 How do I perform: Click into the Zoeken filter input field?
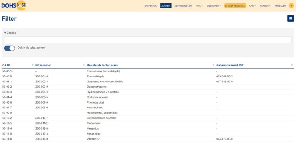click(148, 39)
